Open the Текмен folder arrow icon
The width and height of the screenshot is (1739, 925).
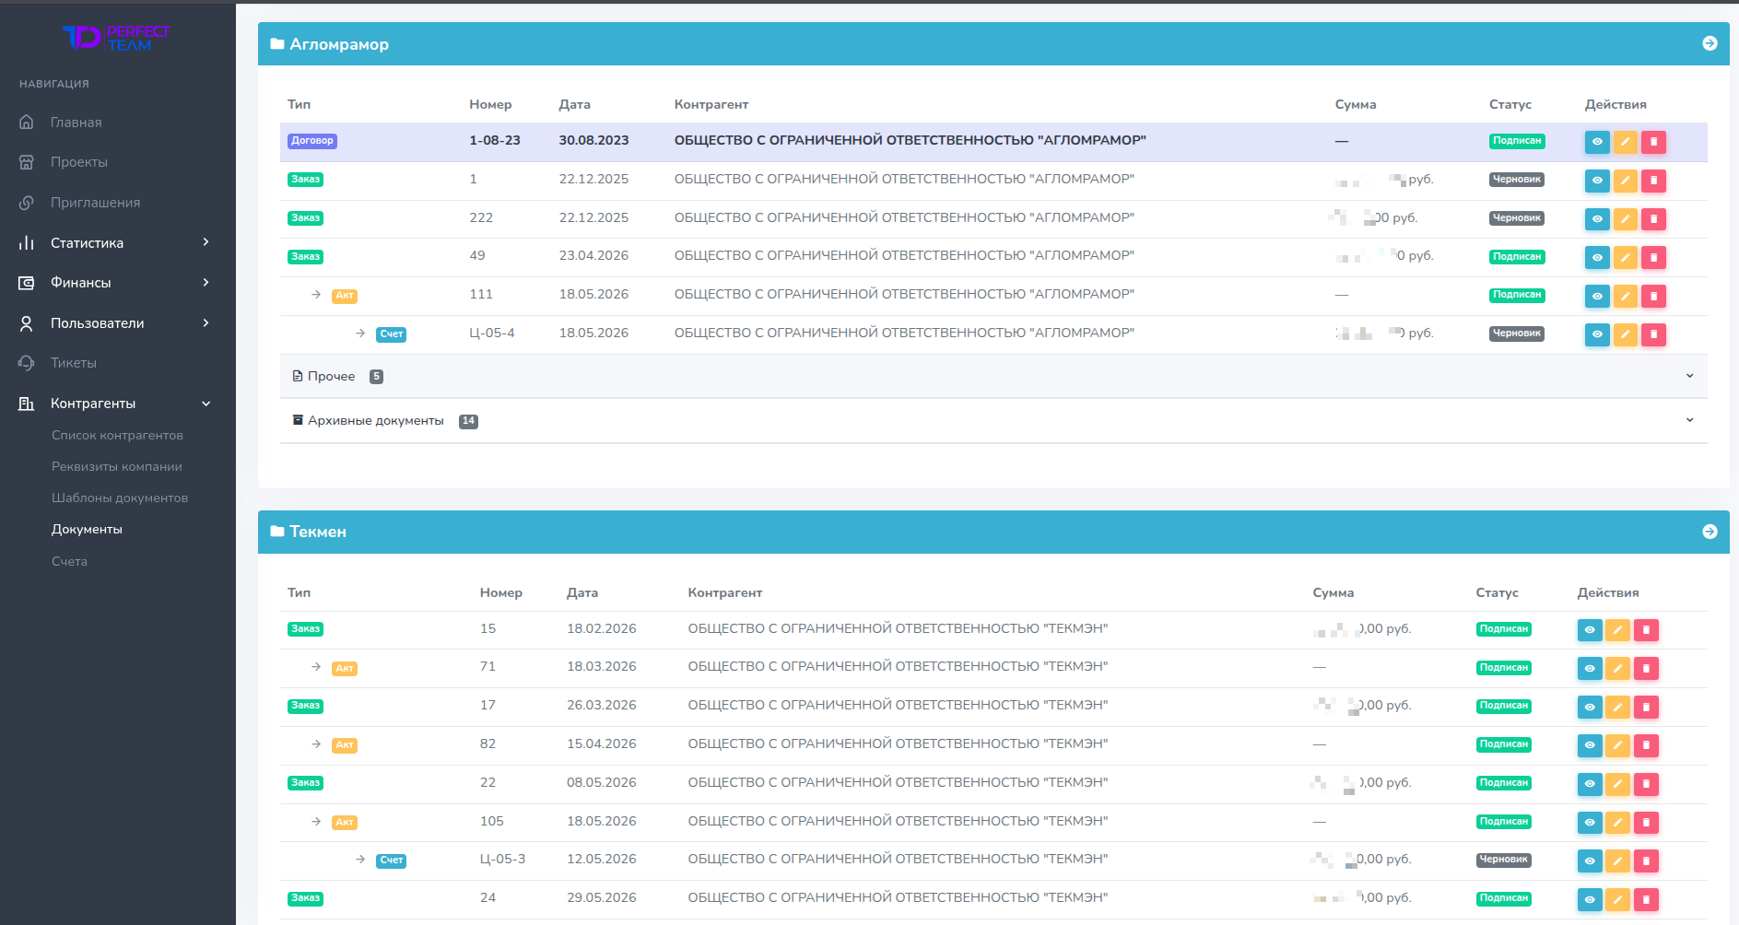click(1710, 532)
